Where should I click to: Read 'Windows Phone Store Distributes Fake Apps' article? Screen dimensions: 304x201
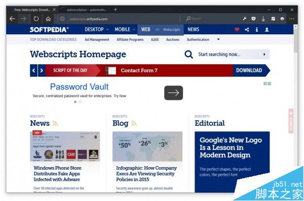(x=57, y=174)
